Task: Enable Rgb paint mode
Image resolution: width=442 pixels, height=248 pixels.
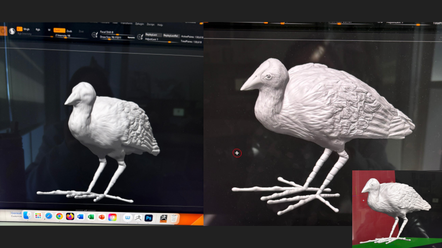Action: click(x=38, y=29)
